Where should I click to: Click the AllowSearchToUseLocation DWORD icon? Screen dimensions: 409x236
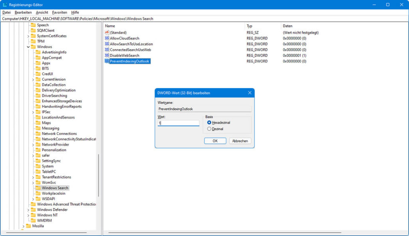pos(107,44)
